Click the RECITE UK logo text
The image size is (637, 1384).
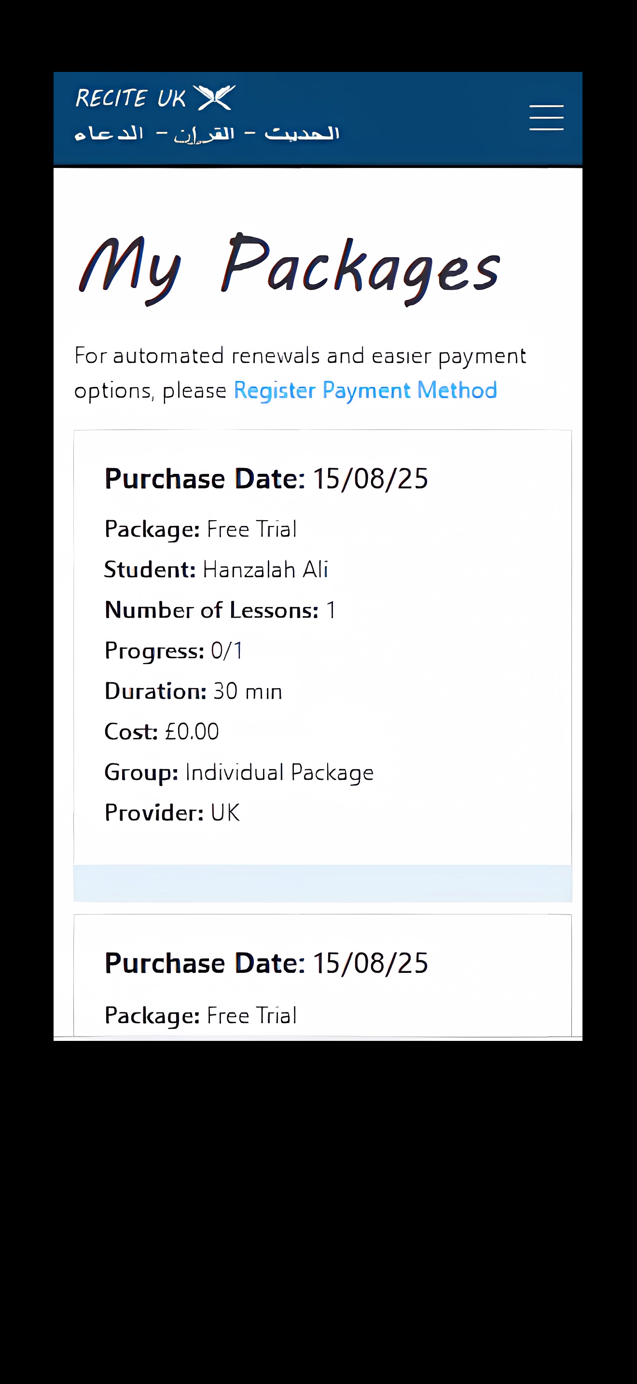point(130,98)
